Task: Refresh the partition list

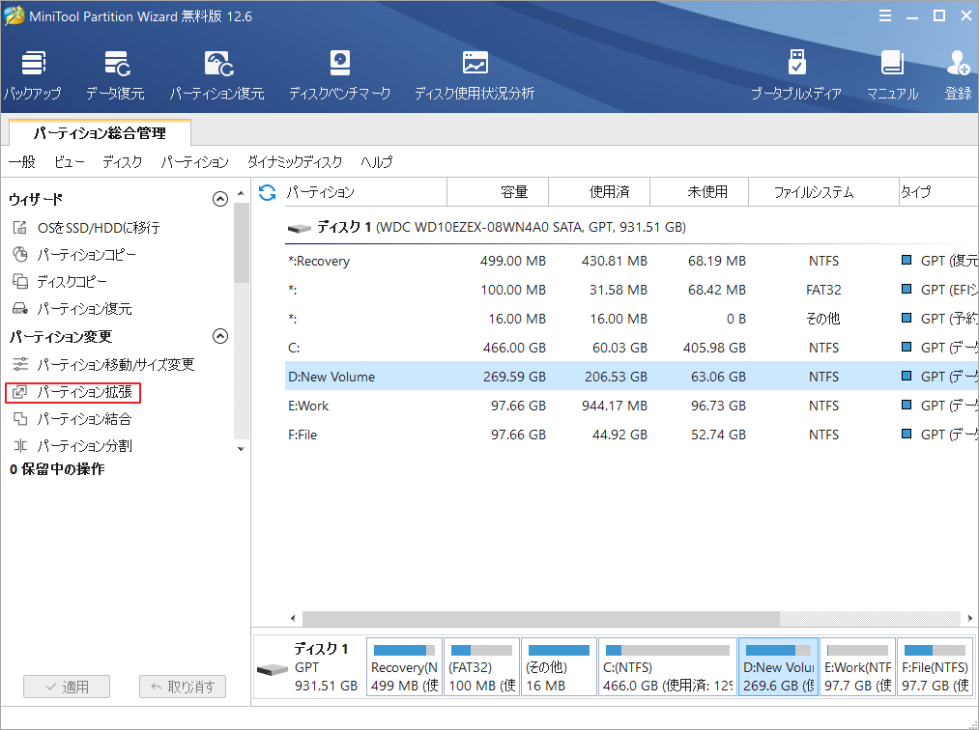Action: click(x=268, y=192)
